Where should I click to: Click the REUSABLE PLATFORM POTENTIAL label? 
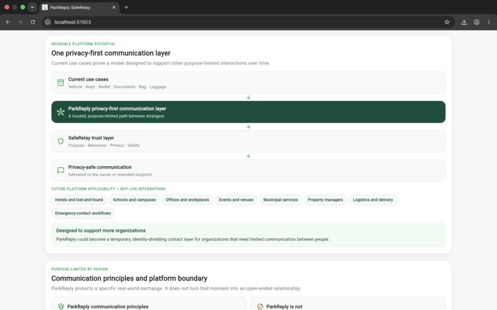(83, 44)
